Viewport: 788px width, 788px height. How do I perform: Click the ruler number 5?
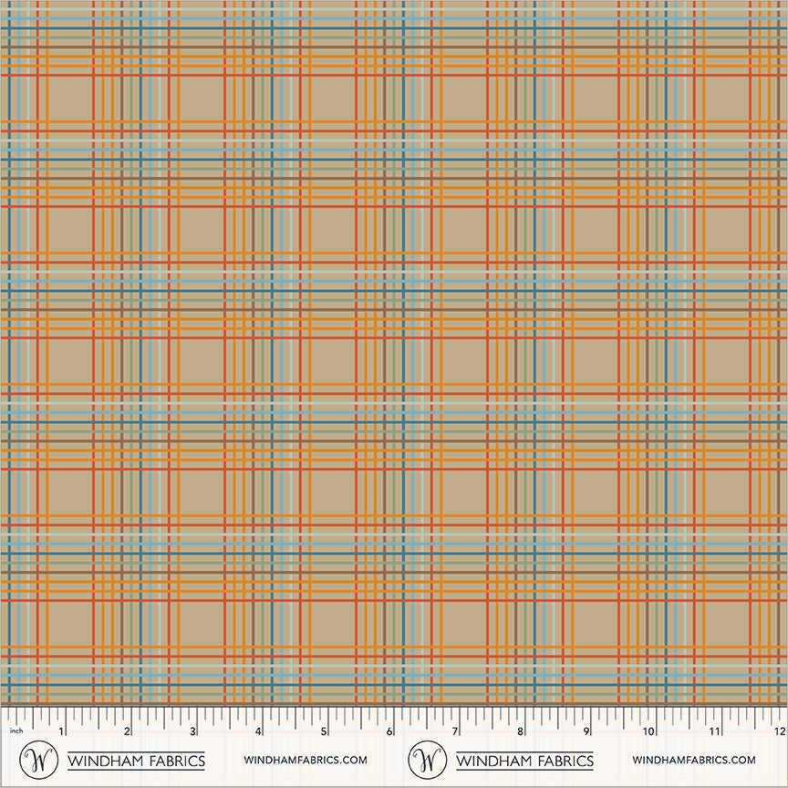tap(324, 731)
